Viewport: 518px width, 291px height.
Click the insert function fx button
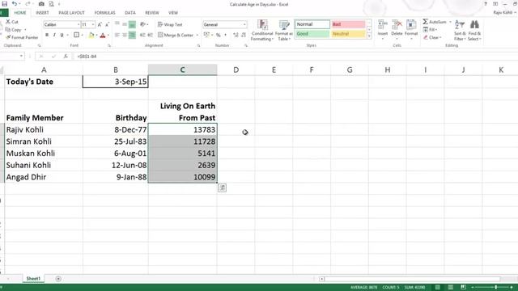pyautogui.click(x=66, y=57)
